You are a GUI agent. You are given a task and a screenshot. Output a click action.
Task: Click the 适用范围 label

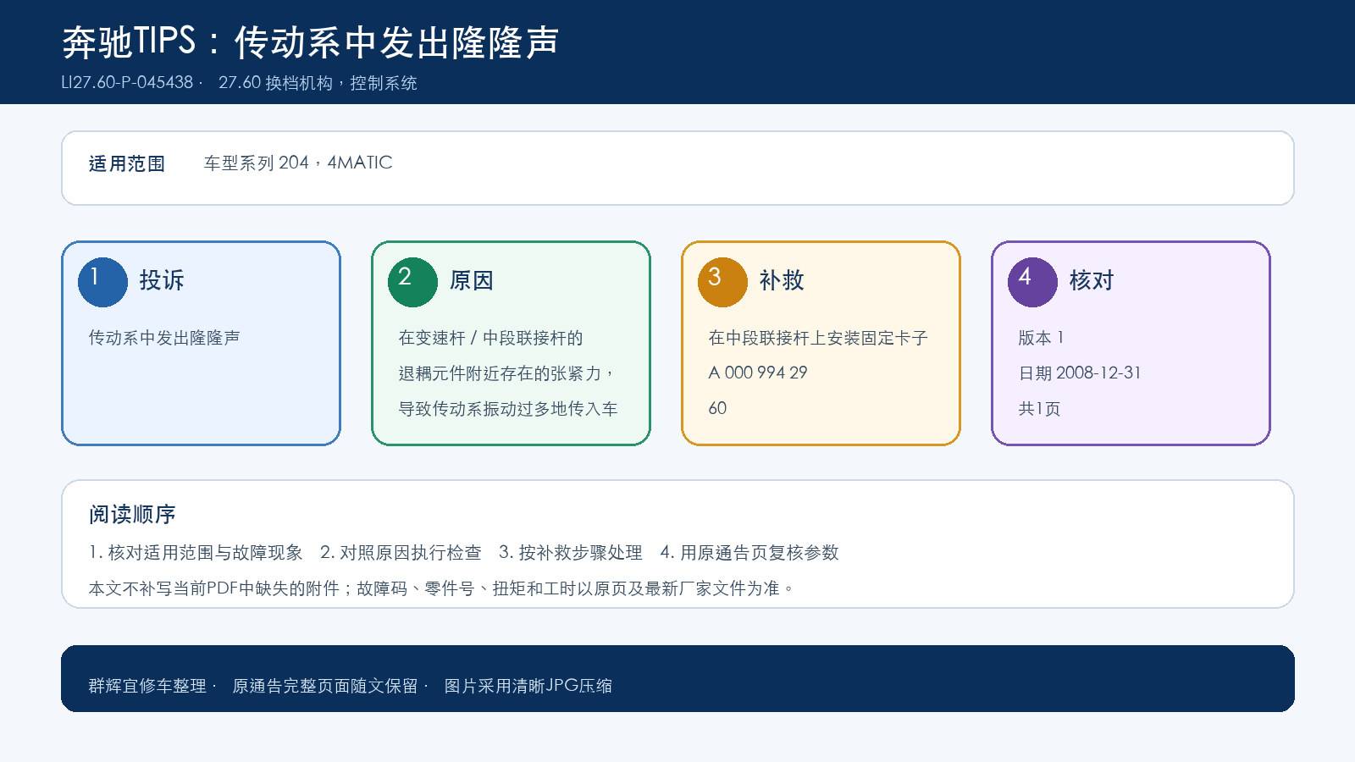click(x=127, y=163)
